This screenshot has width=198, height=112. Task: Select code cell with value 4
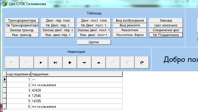pyautogui.click(x=19, y=96)
